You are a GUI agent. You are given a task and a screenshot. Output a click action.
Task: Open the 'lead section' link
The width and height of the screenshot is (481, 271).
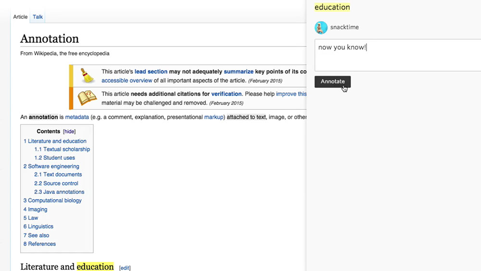pyautogui.click(x=151, y=72)
